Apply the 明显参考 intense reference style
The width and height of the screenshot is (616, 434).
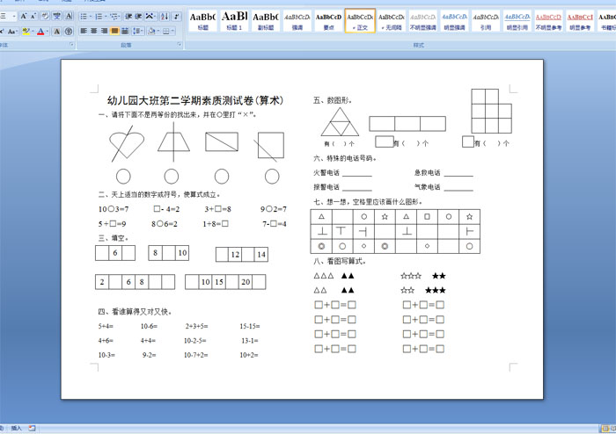(x=580, y=21)
